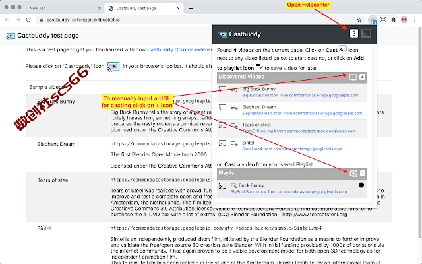Click the Castbuddy test page heading

(48, 36)
